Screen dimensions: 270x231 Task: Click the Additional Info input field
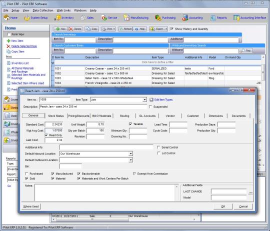[x=106, y=147]
